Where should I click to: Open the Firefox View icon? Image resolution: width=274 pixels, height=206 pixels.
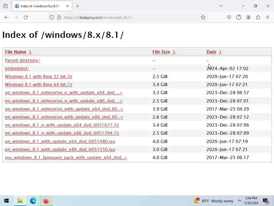[5, 6]
